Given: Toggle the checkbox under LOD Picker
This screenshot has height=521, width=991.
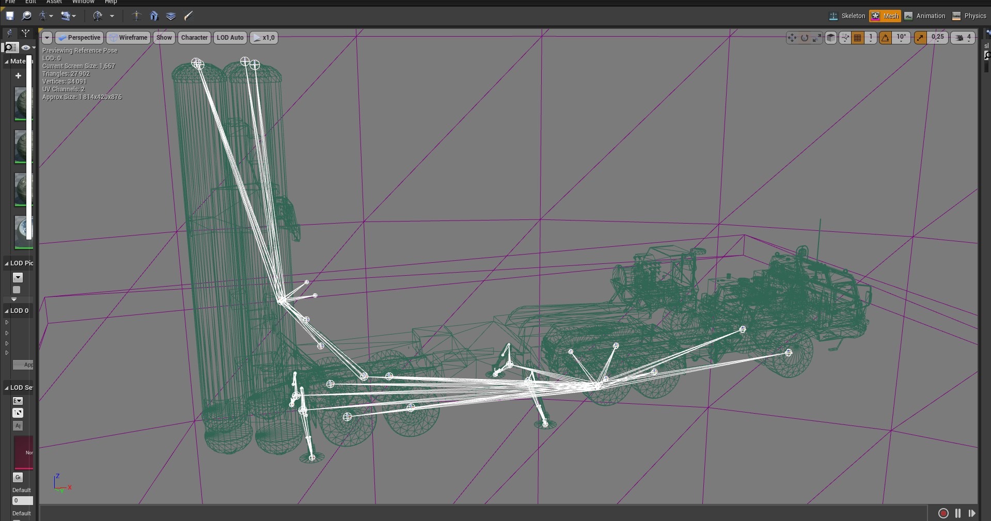Looking at the screenshot, I should click(x=17, y=290).
